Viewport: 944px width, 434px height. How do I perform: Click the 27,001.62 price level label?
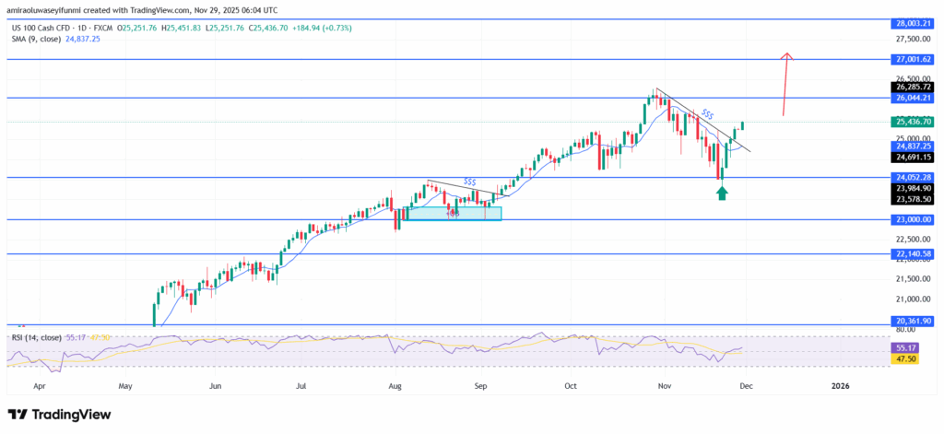pos(911,60)
